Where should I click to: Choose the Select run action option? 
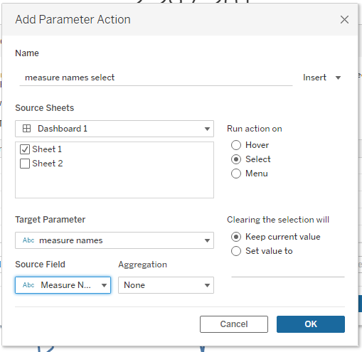click(236, 159)
